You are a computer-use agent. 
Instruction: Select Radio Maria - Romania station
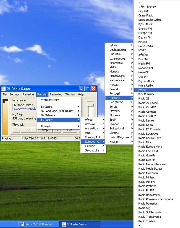click(x=157, y=164)
